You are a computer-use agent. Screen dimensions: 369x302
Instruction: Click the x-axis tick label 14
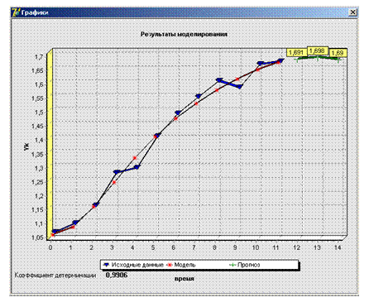(338, 247)
